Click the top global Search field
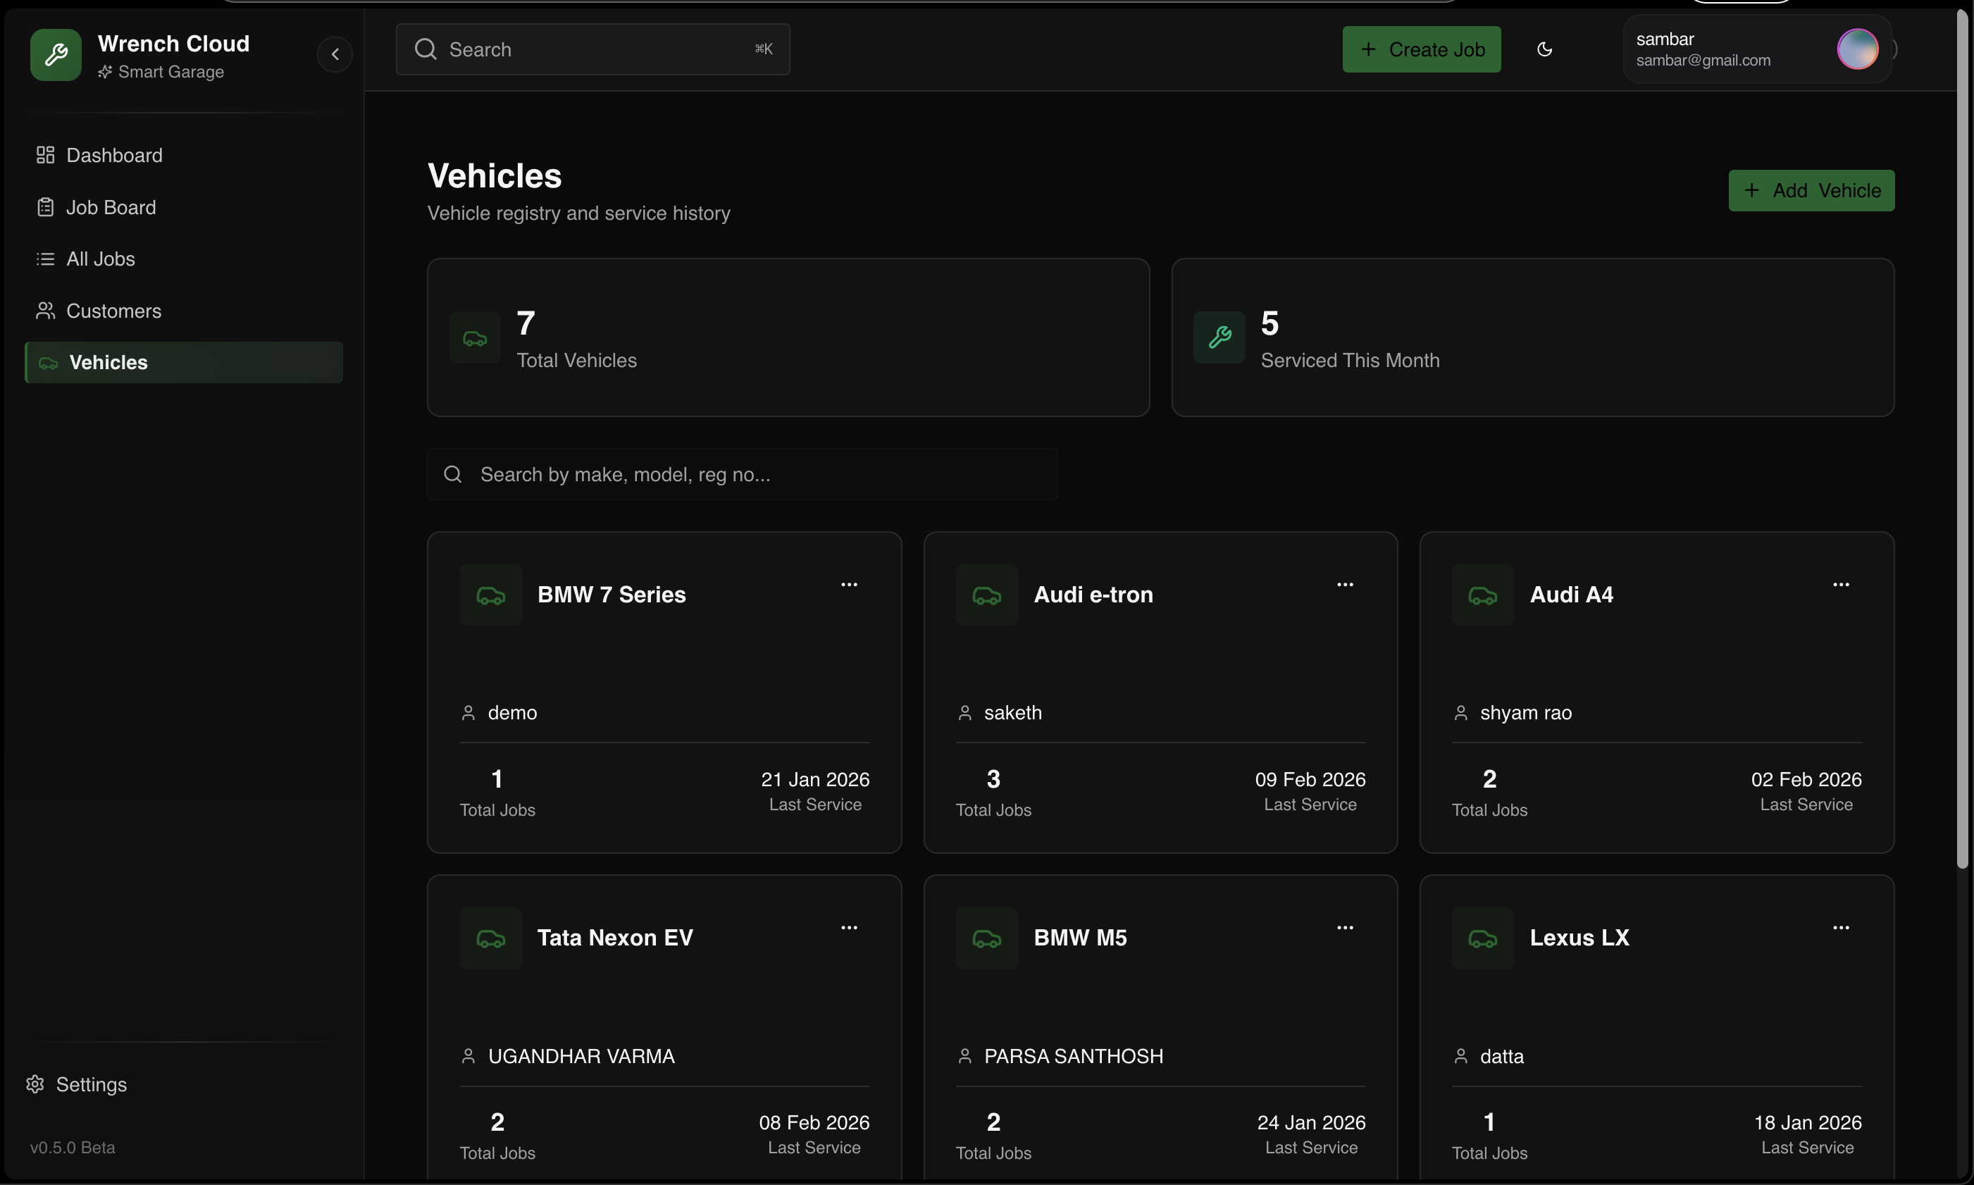 pyautogui.click(x=592, y=49)
